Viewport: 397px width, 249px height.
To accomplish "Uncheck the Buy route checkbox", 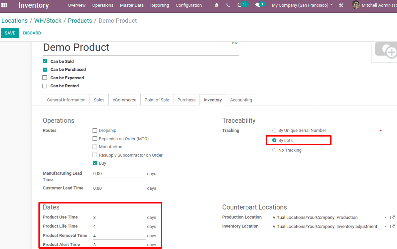I will 95,163.
